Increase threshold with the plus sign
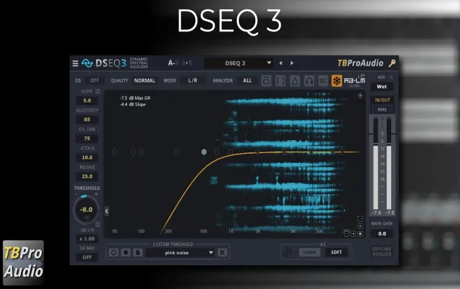Image resolution: width=460 pixels, height=289 pixels. (x=96, y=194)
